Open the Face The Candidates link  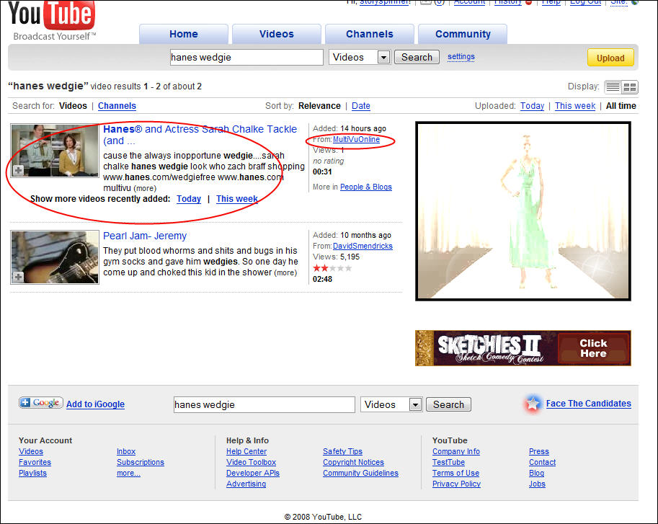pos(588,404)
